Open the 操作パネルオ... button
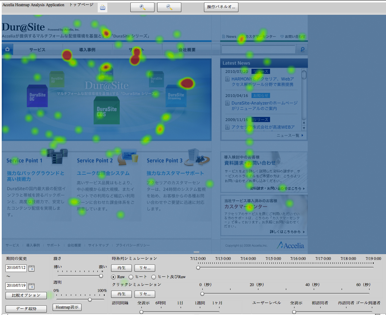 tap(221, 7)
